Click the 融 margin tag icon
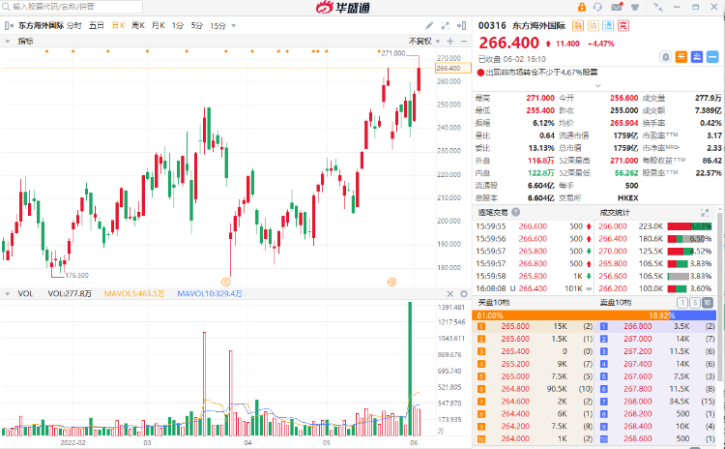The width and height of the screenshot is (725, 449). click(x=578, y=25)
